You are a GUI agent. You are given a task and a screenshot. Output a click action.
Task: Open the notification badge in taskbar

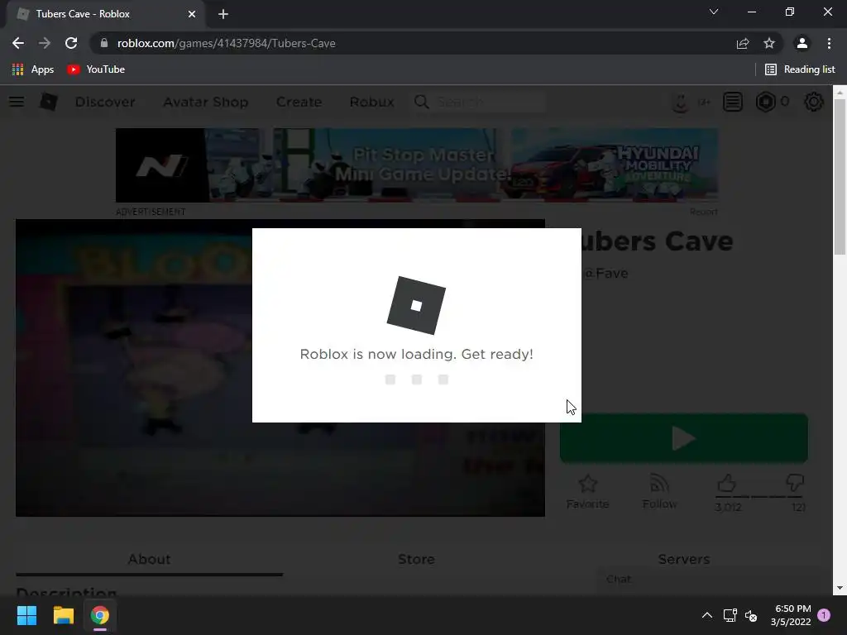click(824, 615)
